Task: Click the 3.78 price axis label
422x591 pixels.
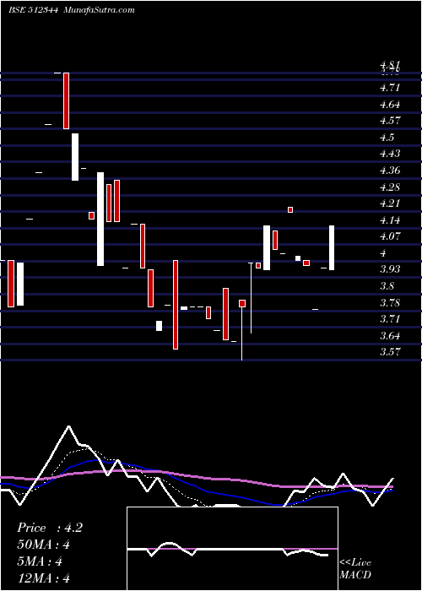Action: (390, 302)
